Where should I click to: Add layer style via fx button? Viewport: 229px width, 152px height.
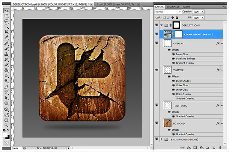[x=188, y=148]
